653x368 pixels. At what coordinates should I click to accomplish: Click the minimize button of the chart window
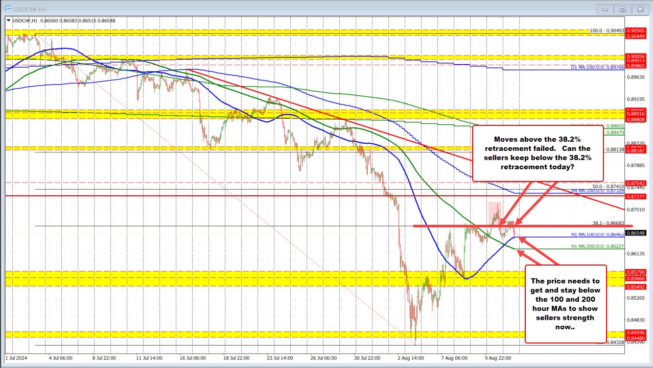point(604,9)
